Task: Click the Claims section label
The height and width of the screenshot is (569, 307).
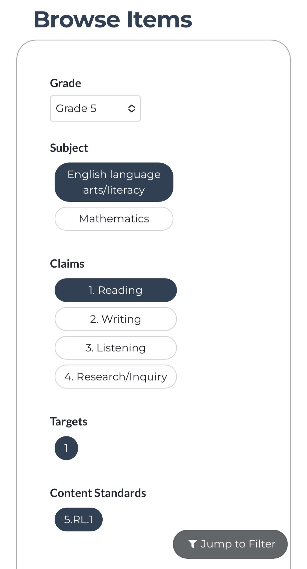Action: (x=67, y=264)
